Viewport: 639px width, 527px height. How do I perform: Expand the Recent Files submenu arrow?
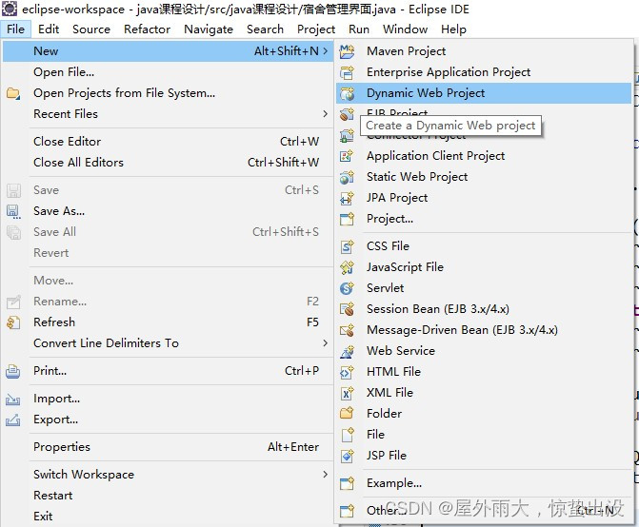pyautogui.click(x=325, y=114)
